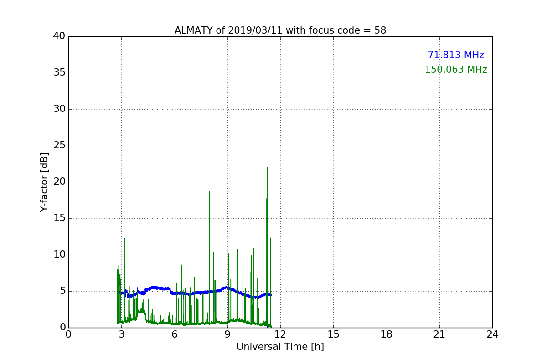Click the x-axis tick label 3
This screenshot has width=547, height=364.
coord(121,334)
